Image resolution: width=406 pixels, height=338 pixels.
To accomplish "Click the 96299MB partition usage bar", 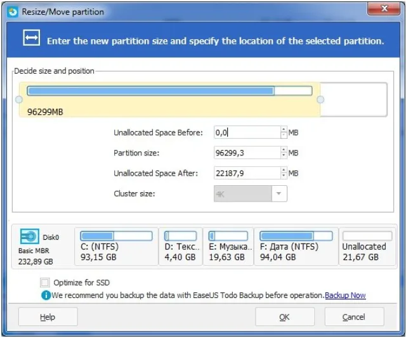I will [169, 91].
